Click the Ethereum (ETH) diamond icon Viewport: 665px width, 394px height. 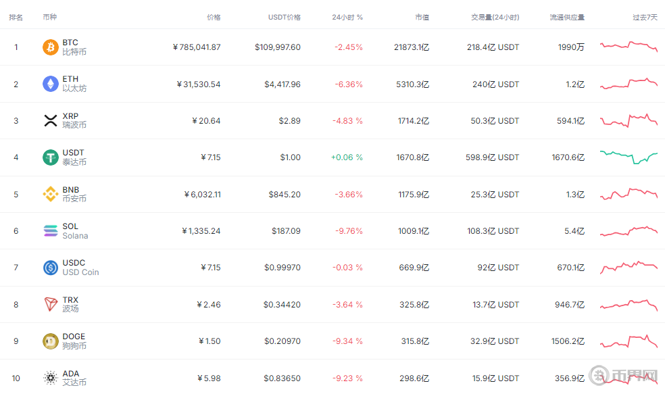(x=51, y=84)
